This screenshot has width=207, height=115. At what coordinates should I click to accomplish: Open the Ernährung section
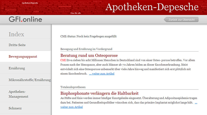[26, 68]
